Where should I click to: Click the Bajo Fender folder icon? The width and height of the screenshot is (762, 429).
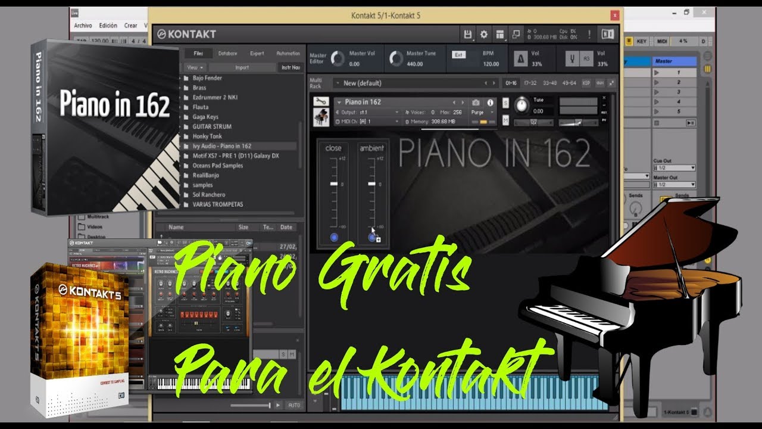(186, 78)
